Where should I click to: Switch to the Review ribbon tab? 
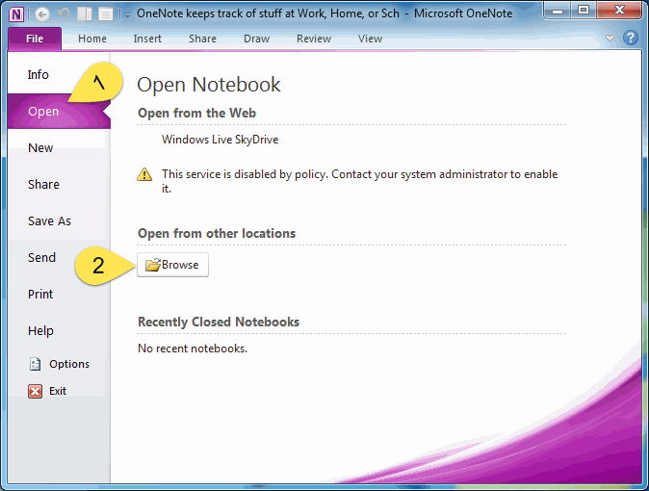point(314,39)
